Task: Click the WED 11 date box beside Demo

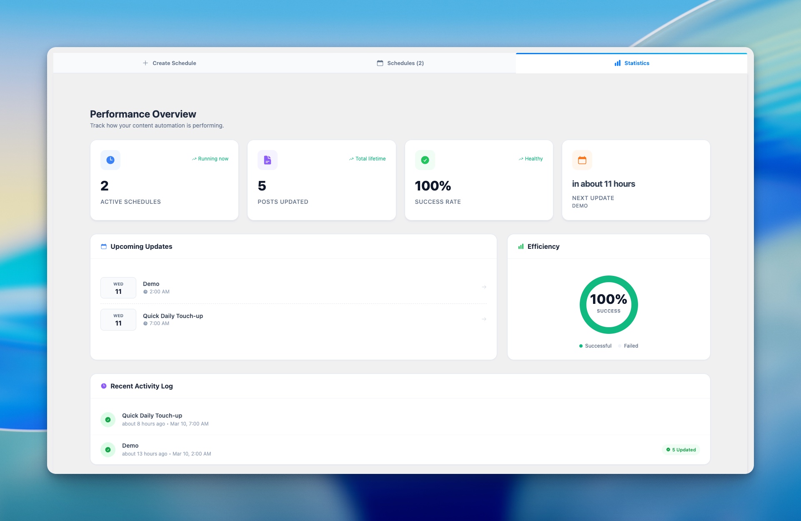Action: pyautogui.click(x=118, y=288)
